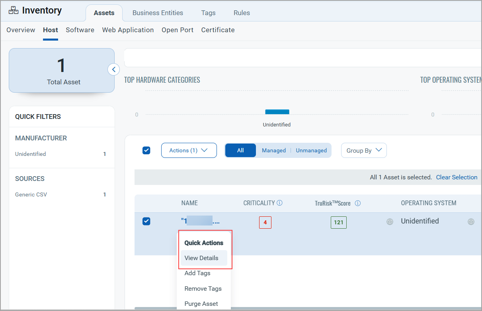The height and width of the screenshot is (311, 482).
Task: Click the Inventory module icon
Action: pyautogui.click(x=14, y=10)
